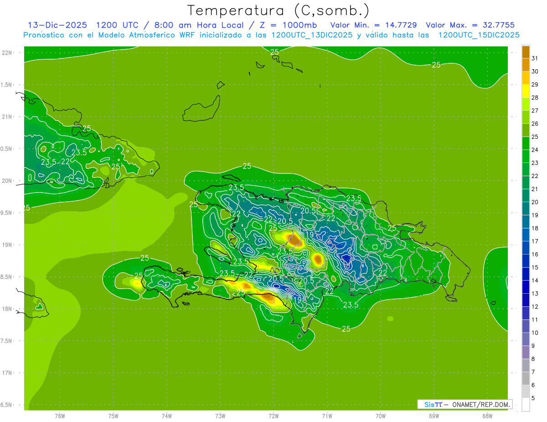This screenshot has height=422, width=547.
Task: Click the '17N' latitude axis label
Action: tap(8, 373)
